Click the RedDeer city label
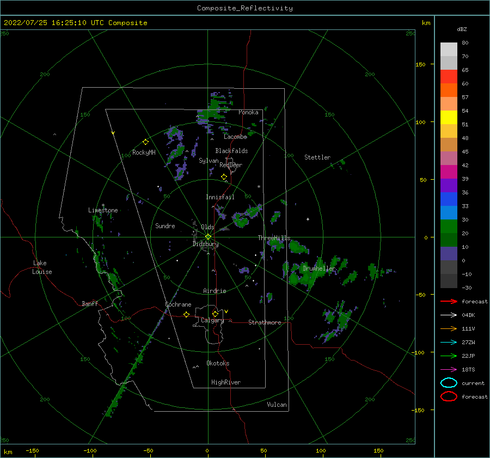 coord(231,165)
